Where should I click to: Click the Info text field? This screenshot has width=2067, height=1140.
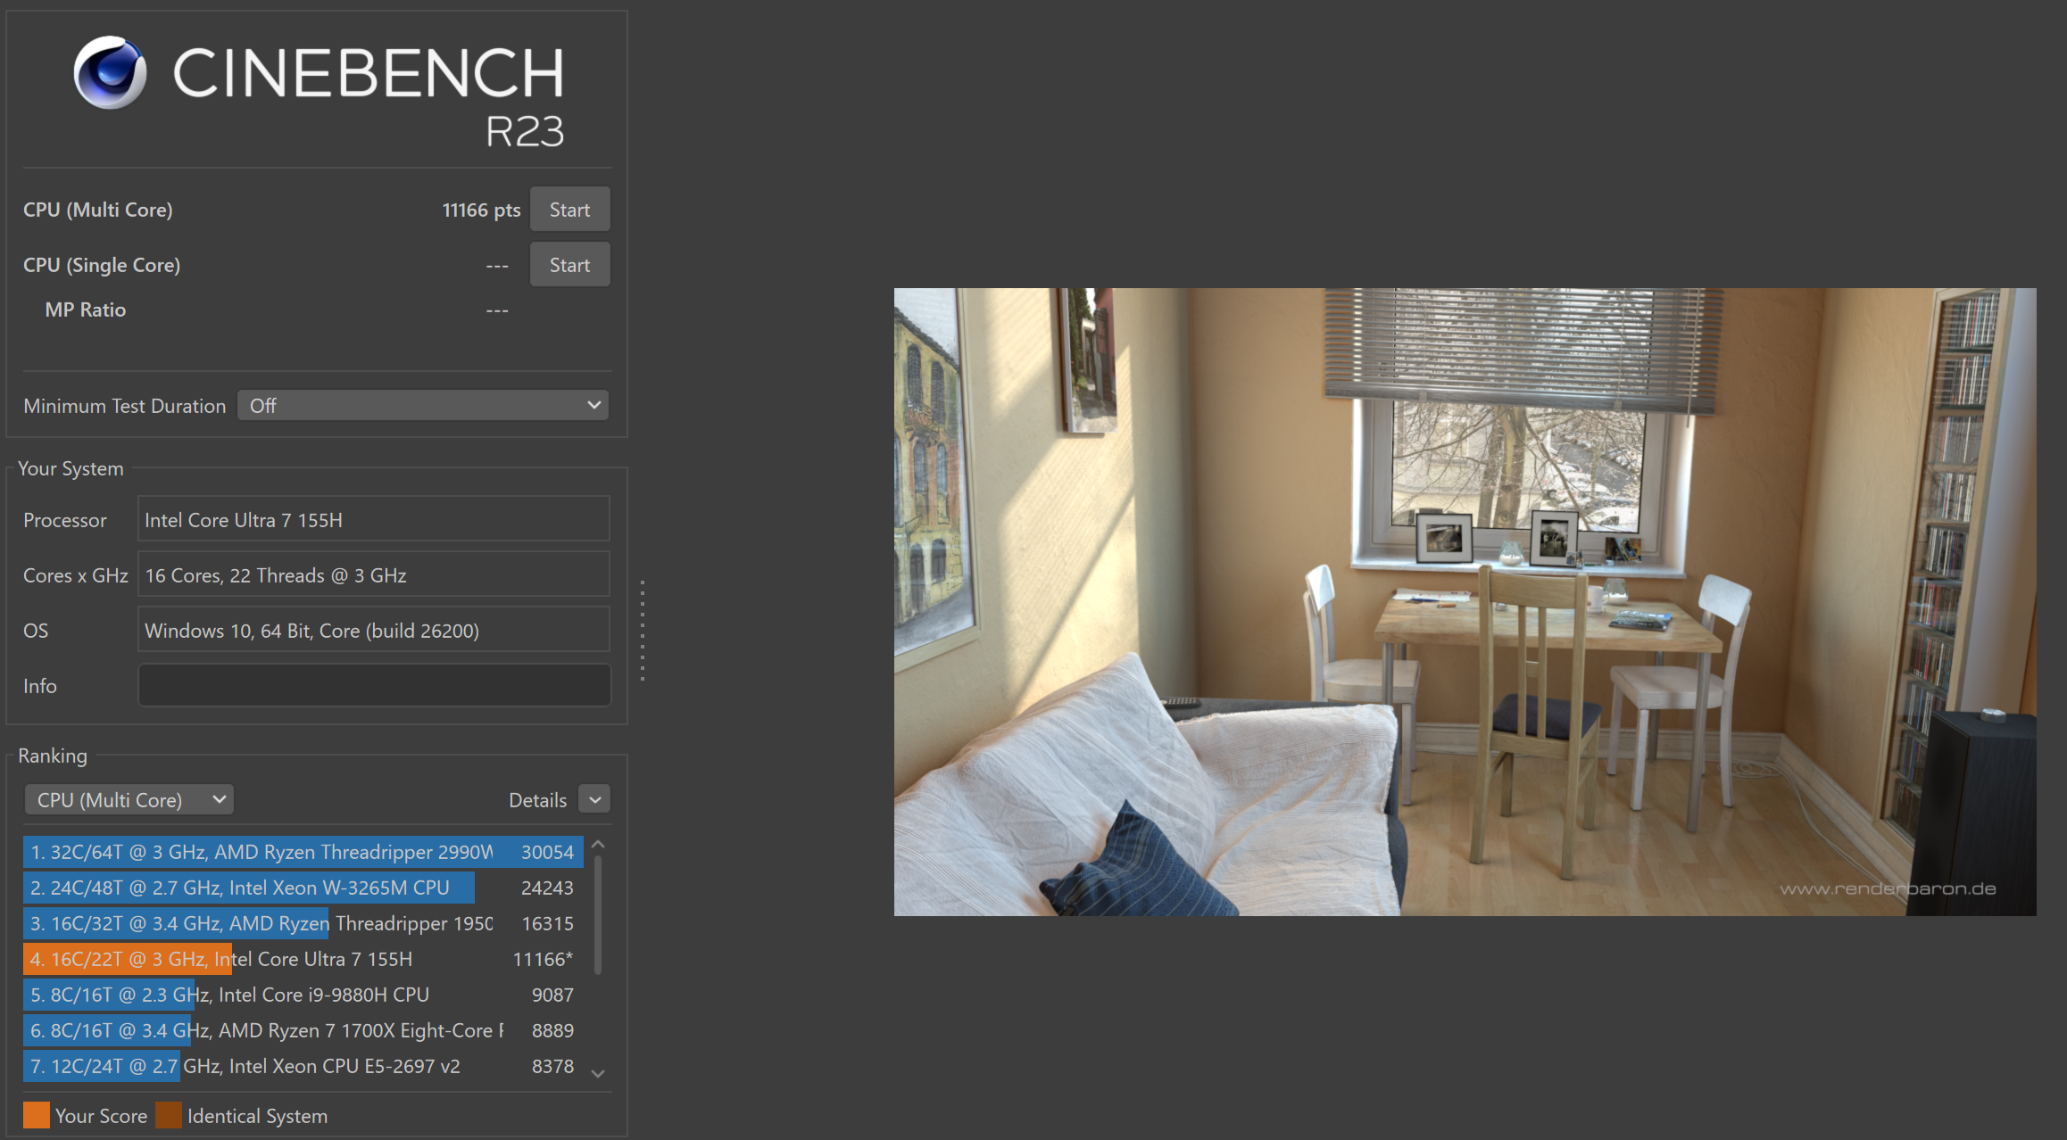tap(374, 686)
